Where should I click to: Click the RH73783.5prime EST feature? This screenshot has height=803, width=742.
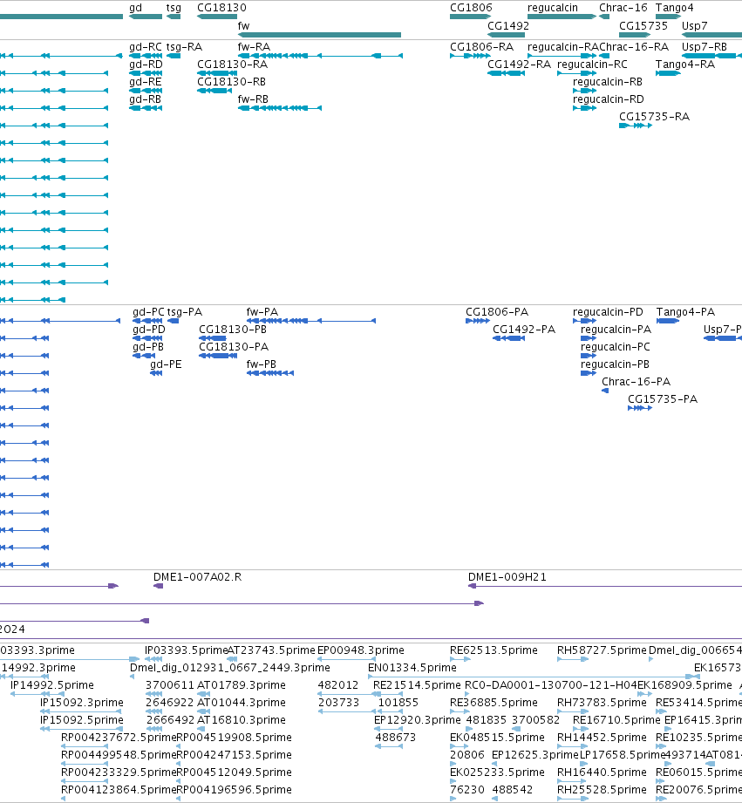pyautogui.click(x=573, y=711)
